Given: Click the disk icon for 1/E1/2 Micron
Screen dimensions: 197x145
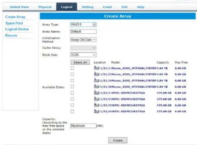Looking at the screenshot, I should [x=97, y=74].
